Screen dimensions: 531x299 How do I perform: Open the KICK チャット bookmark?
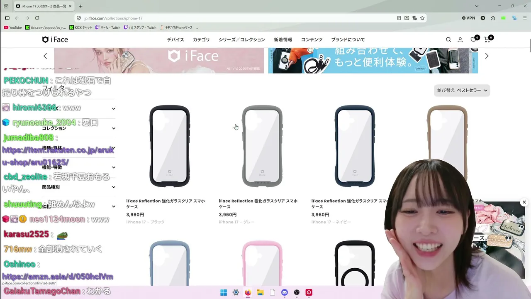point(81,28)
